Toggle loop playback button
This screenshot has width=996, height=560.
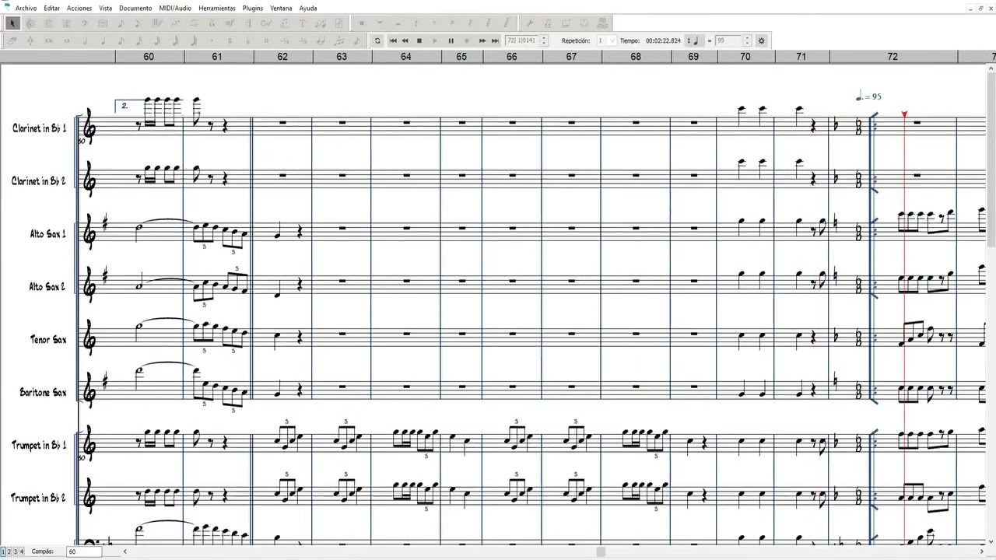pos(377,40)
